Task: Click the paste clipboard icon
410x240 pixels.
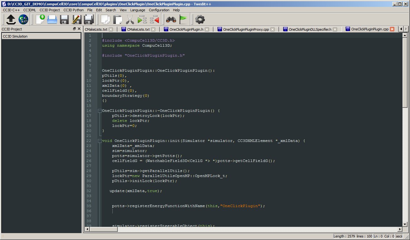Action: pyautogui.click(x=117, y=20)
